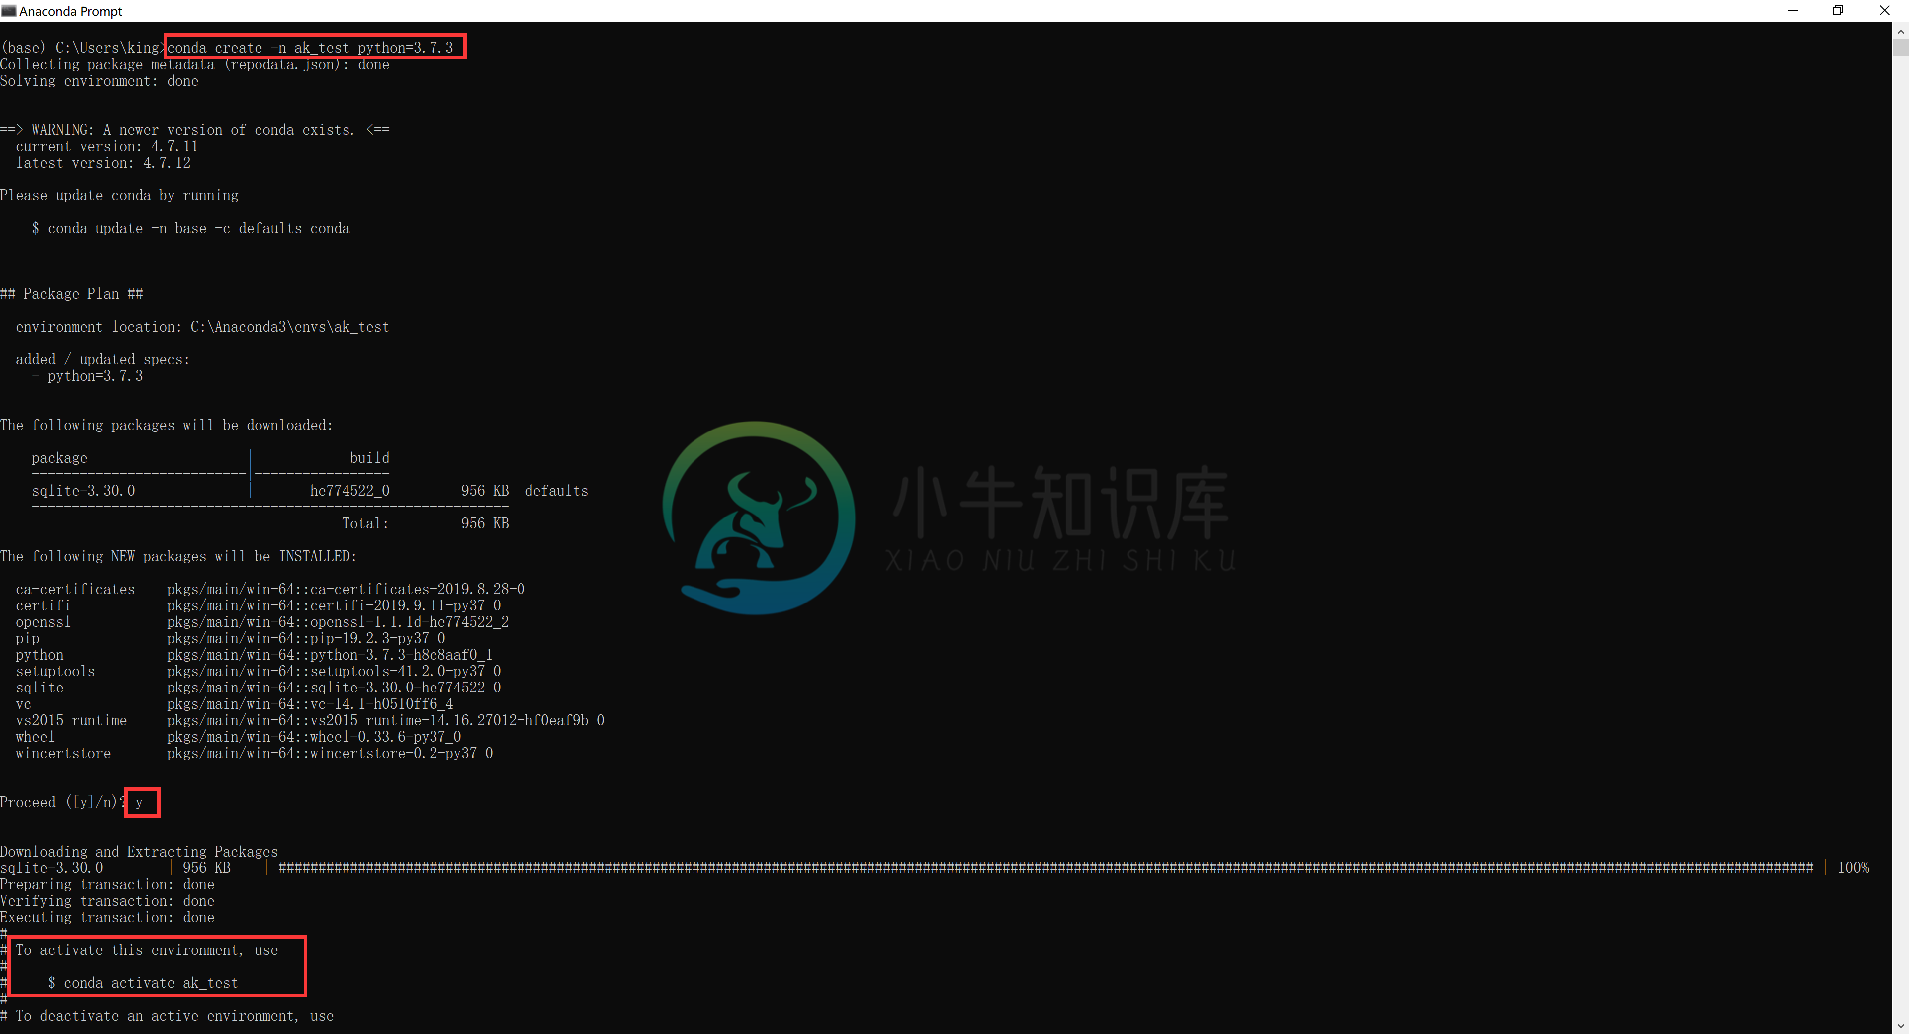
Task: Click 'Preparing transaction: done' line
Action: [107, 884]
